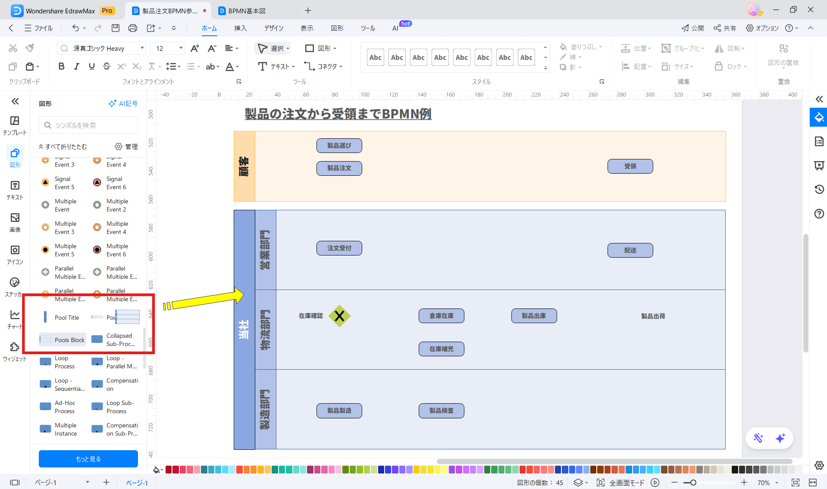Toggle Strikethrough formatting

click(x=107, y=66)
